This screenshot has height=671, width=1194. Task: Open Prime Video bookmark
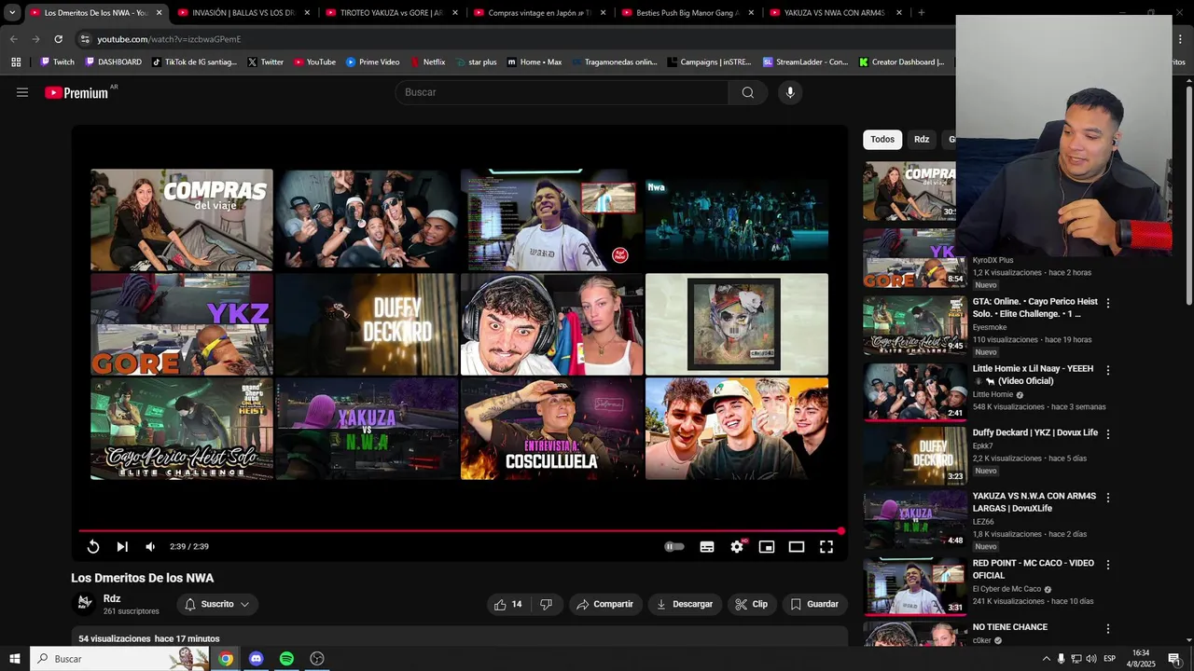(373, 62)
